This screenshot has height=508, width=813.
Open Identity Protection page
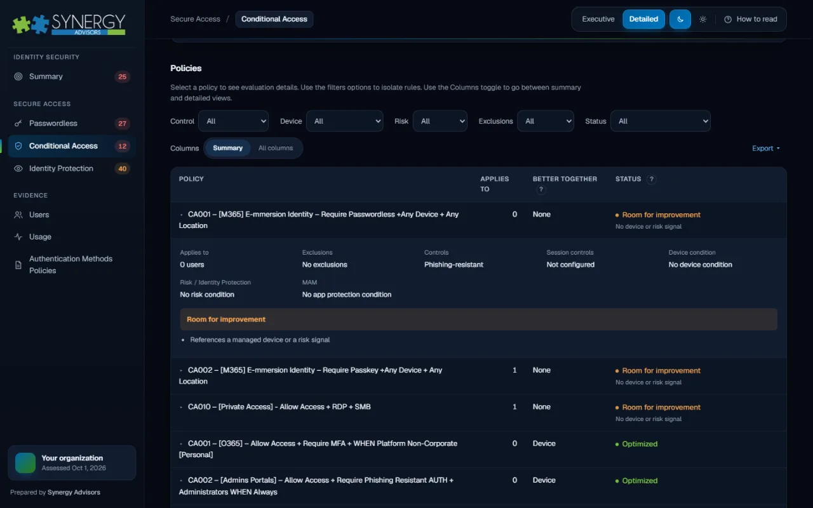click(72, 169)
